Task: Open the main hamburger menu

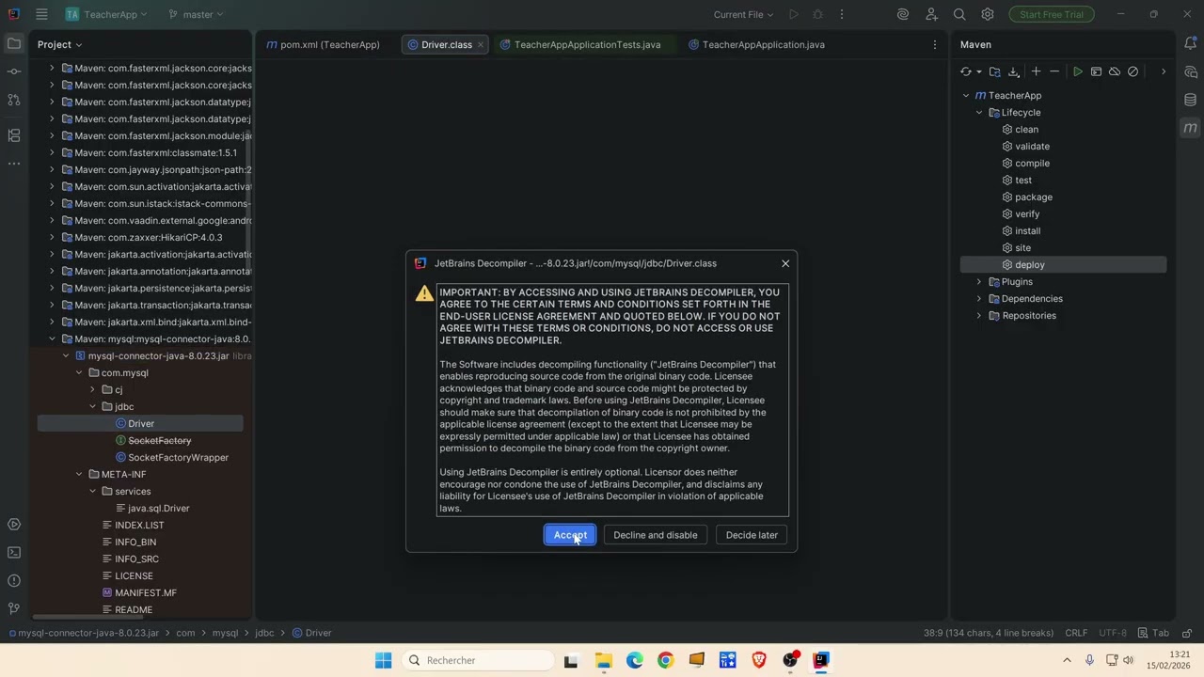Action: point(41,14)
